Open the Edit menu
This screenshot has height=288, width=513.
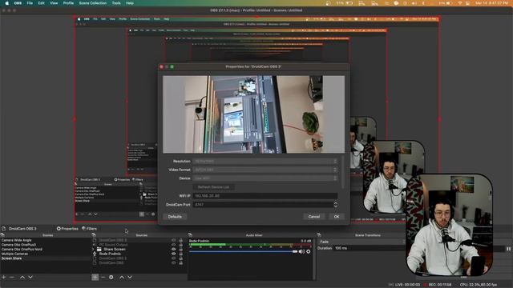41,3
